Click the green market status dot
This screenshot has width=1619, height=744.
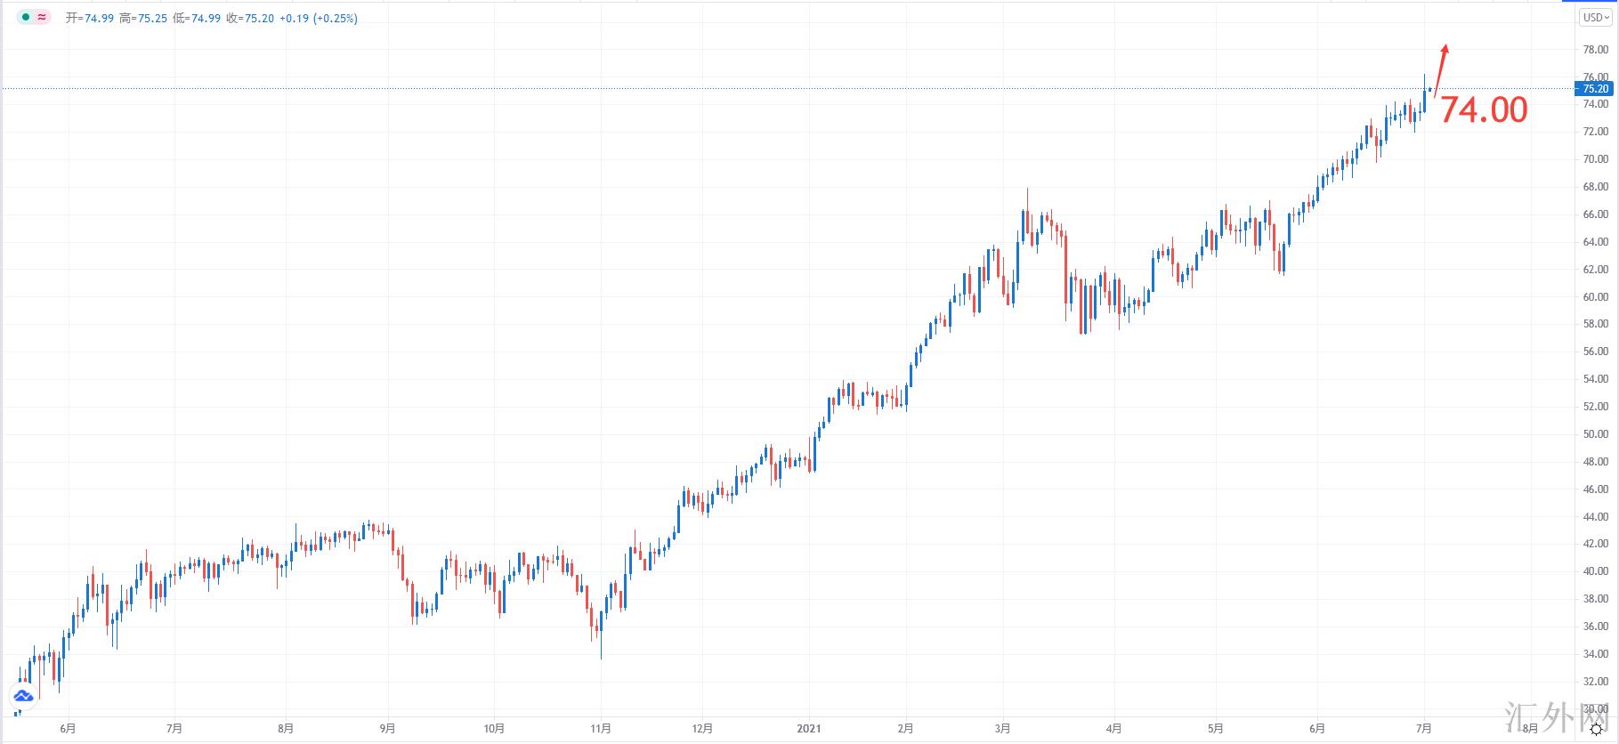click(x=26, y=17)
